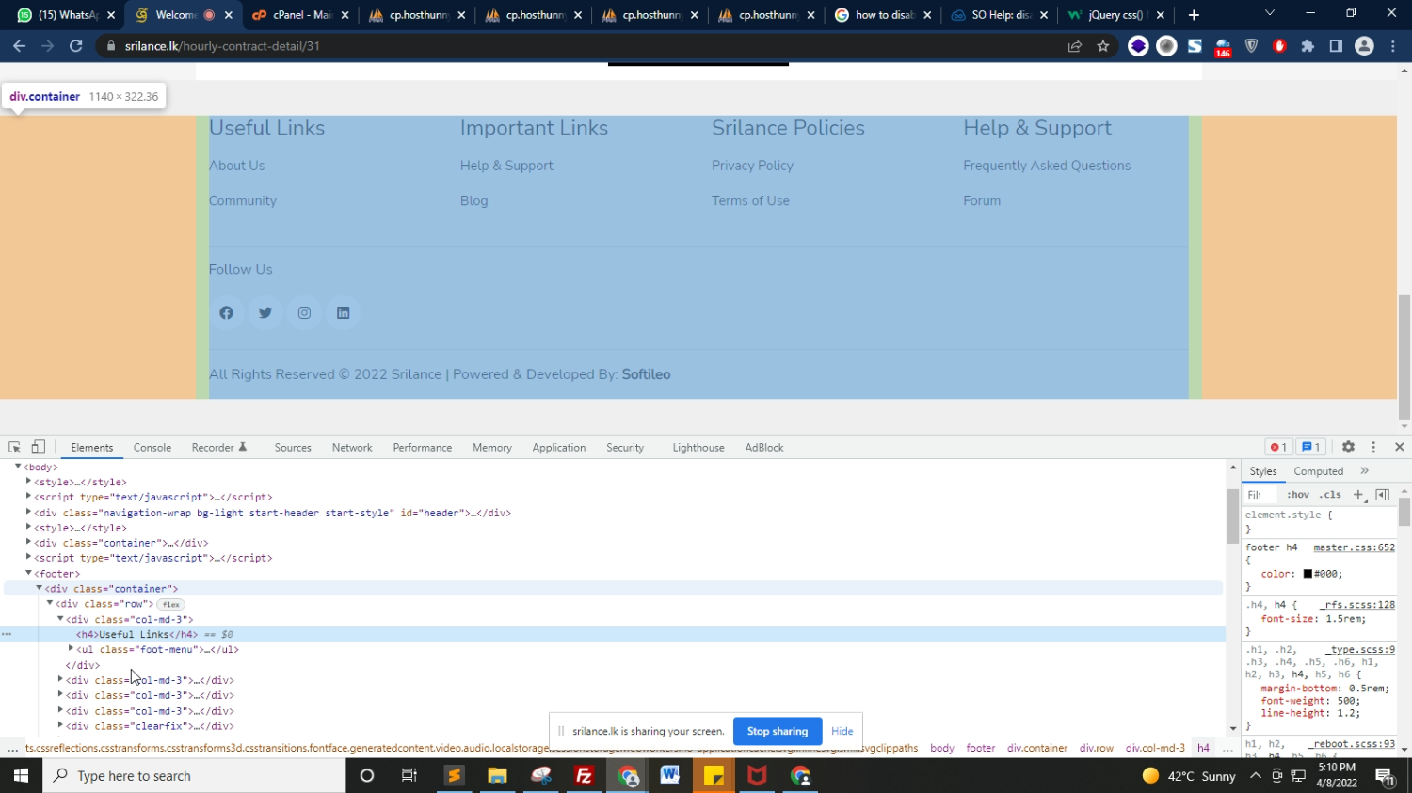Open the master.css:652 source link
Viewport: 1412px width, 793px height.
(x=1354, y=547)
